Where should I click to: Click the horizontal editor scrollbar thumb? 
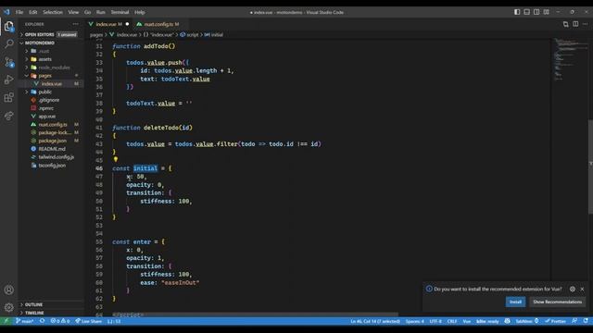point(256,314)
